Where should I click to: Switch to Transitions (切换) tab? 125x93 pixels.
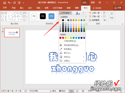38,8
